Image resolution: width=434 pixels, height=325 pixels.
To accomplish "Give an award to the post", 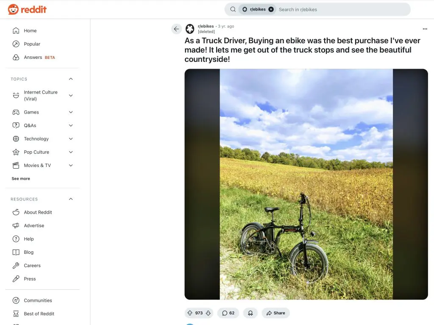I will tap(250, 313).
